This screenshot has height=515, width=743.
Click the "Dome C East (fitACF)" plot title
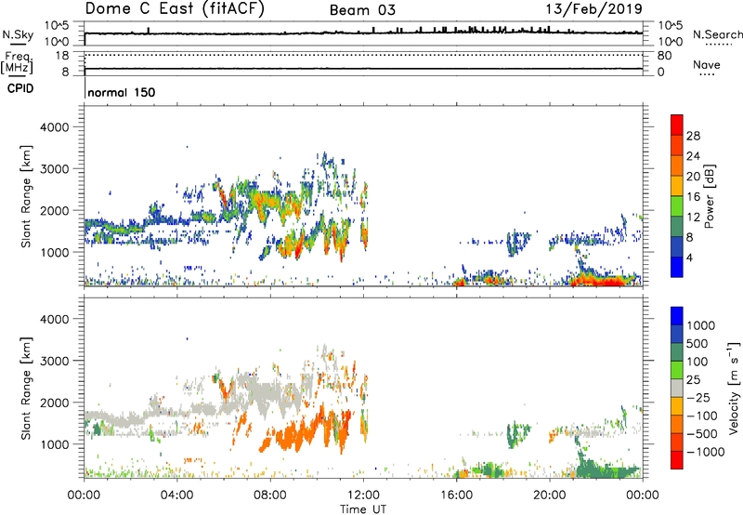pos(175,9)
